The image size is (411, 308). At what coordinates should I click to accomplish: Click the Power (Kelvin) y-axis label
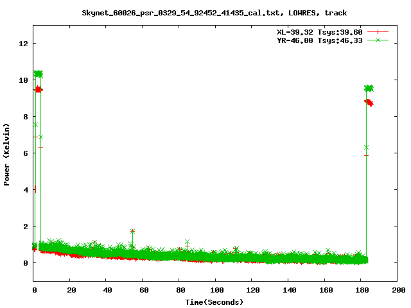6,155
